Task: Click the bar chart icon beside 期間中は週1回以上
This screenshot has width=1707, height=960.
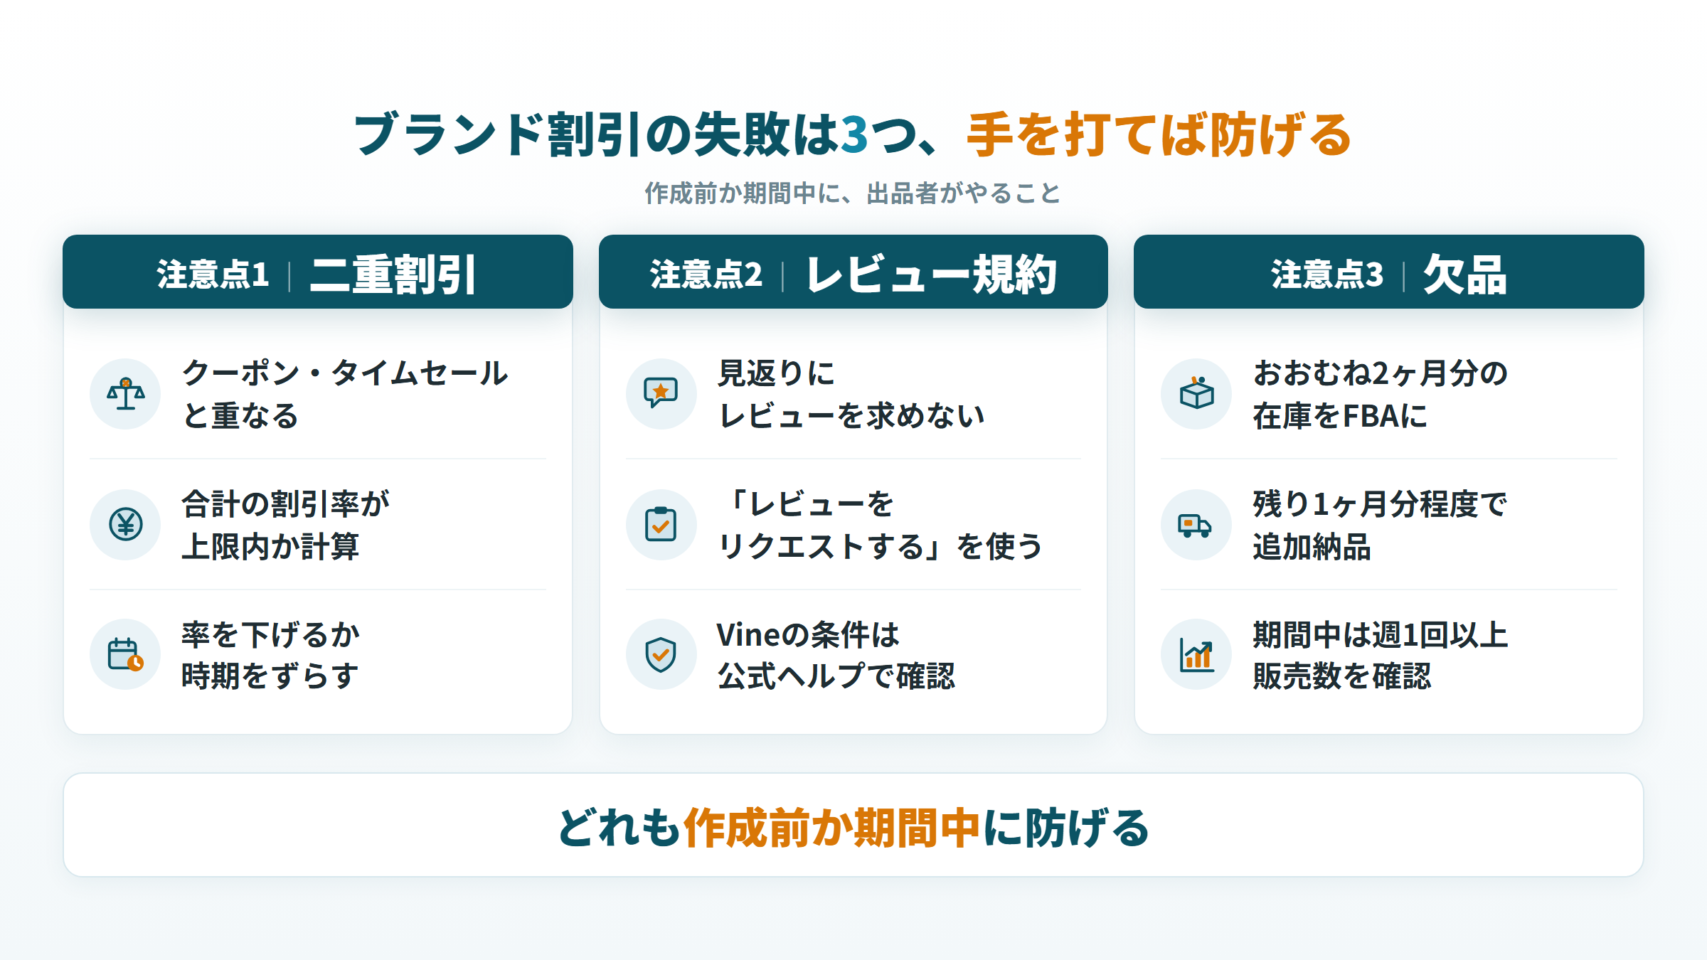Action: click(1196, 654)
